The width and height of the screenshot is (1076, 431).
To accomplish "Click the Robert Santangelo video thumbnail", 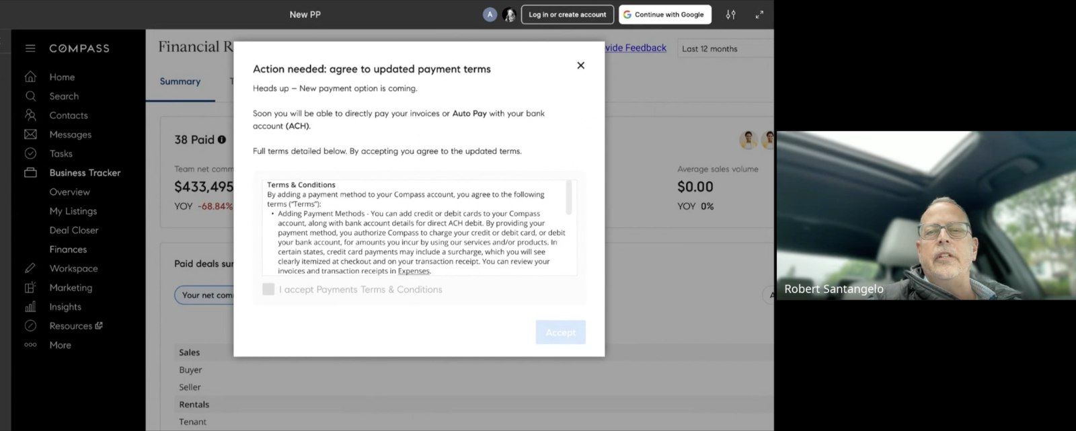I will [926, 215].
